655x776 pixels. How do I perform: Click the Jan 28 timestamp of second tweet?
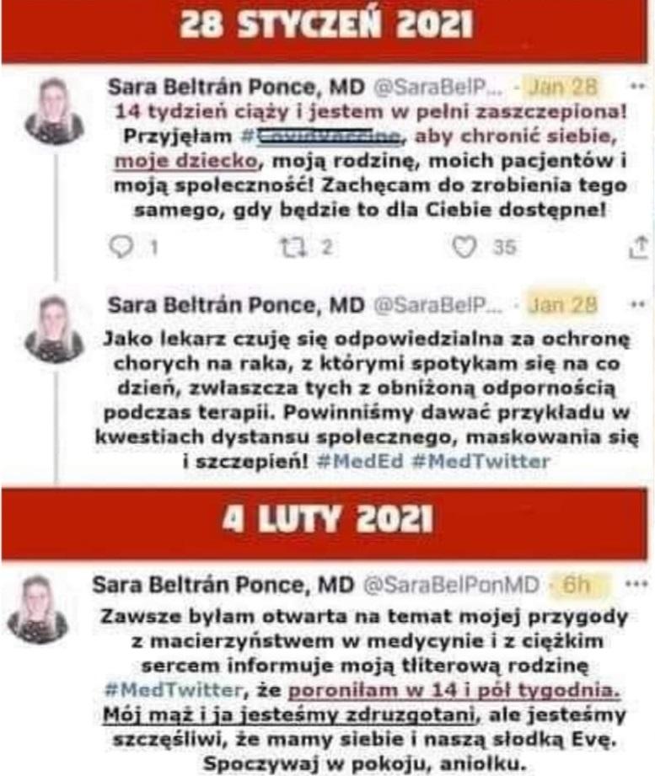[563, 304]
